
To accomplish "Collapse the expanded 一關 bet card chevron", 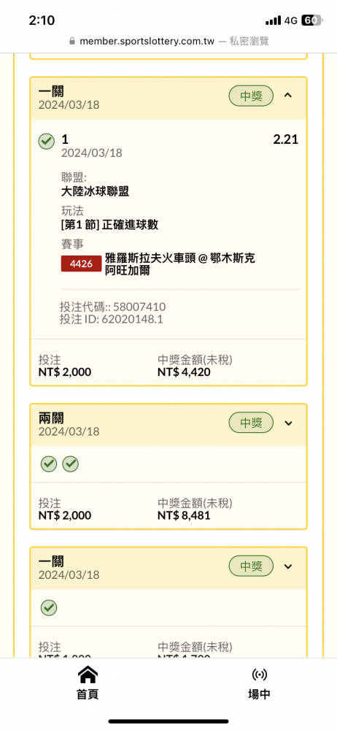I will [x=288, y=96].
